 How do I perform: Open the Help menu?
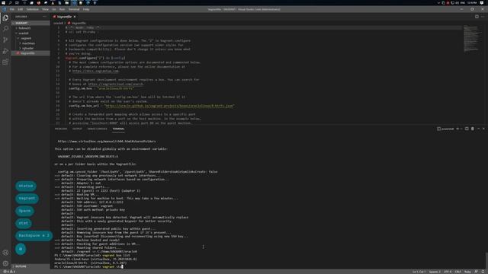pyautogui.click(x=86, y=9)
